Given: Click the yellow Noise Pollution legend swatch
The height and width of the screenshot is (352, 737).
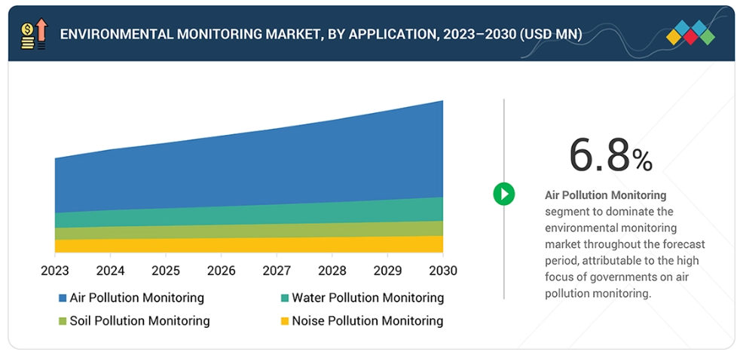Looking at the screenshot, I should tap(285, 321).
